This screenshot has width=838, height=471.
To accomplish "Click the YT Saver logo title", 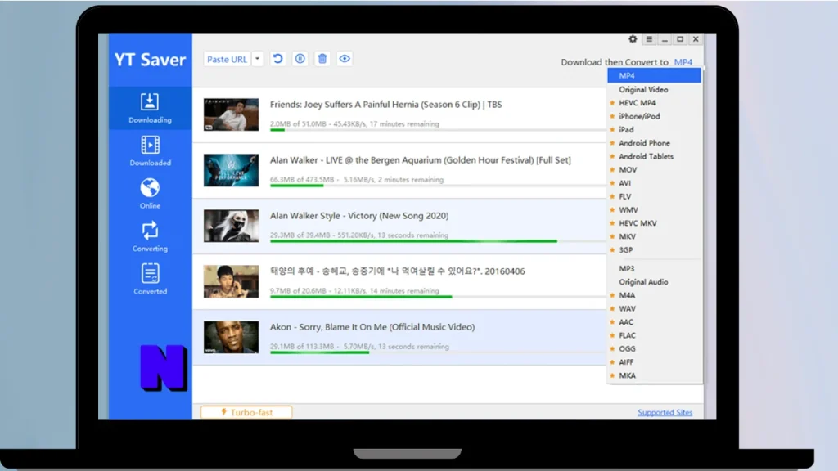I will 151,59.
